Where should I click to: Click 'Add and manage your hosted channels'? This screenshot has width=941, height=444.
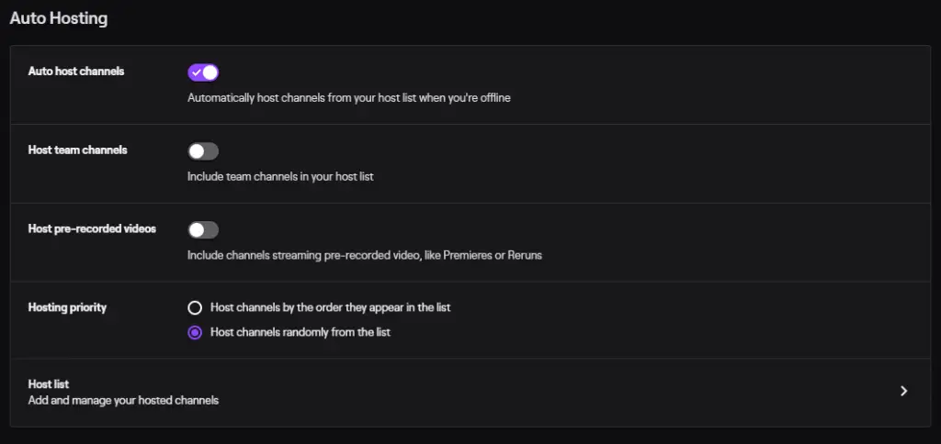click(123, 400)
